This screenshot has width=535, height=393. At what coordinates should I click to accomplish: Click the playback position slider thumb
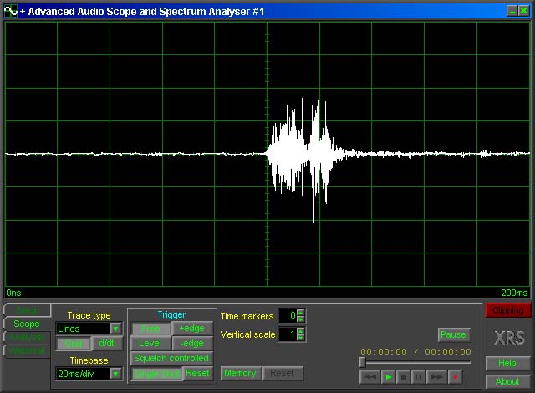[363, 362]
